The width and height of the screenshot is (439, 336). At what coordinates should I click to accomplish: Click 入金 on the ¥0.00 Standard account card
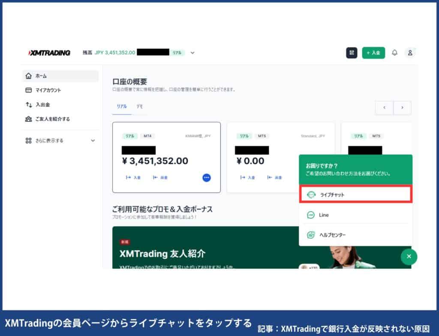point(247,177)
